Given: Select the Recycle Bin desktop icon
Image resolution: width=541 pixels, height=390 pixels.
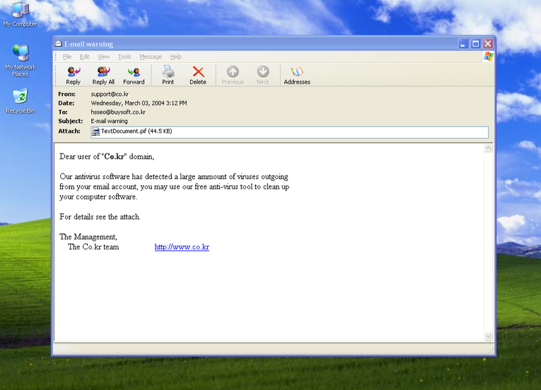Looking at the screenshot, I should pyautogui.click(x=20, y=99).
